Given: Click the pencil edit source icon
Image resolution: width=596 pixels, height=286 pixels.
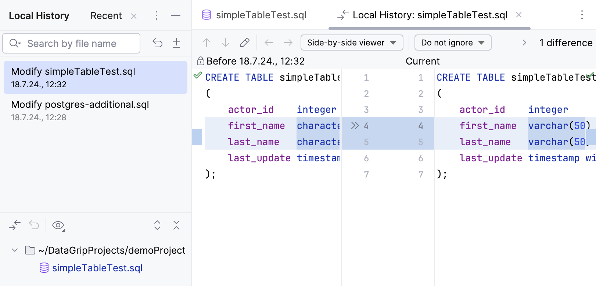Looking at the screenshot, I should point(245,43).
